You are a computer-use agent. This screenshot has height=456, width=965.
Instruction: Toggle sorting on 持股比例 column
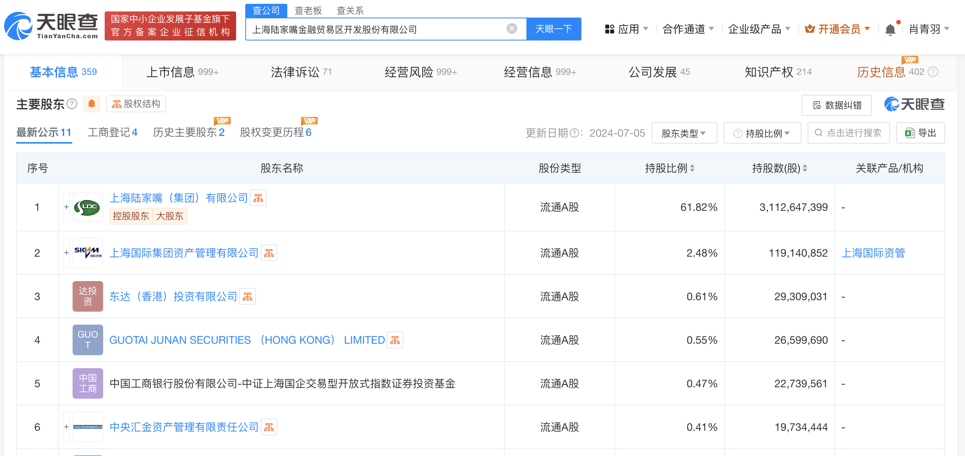pos(693,168)
